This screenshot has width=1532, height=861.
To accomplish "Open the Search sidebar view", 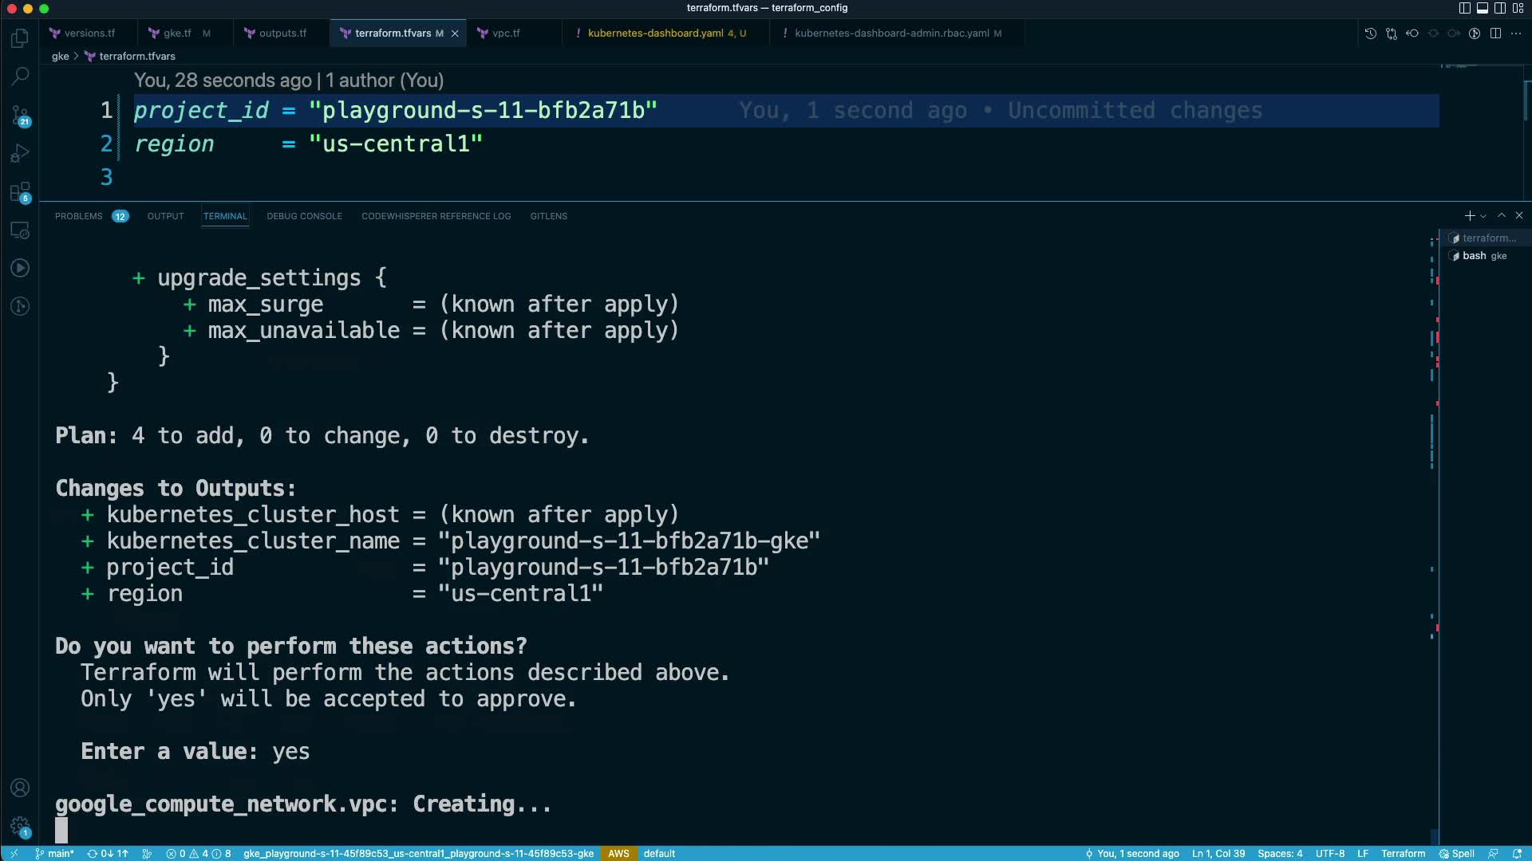I will pos(20,77).
